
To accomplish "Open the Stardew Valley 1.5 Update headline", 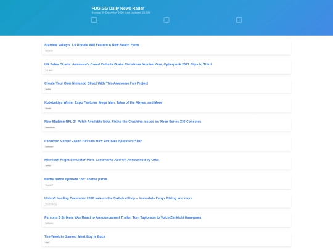I will [x=91, y=45].
